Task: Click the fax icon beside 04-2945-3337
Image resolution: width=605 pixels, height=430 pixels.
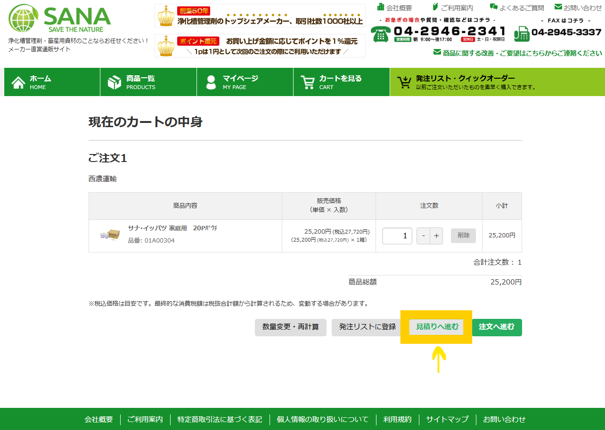Action: tap(522, 33)
